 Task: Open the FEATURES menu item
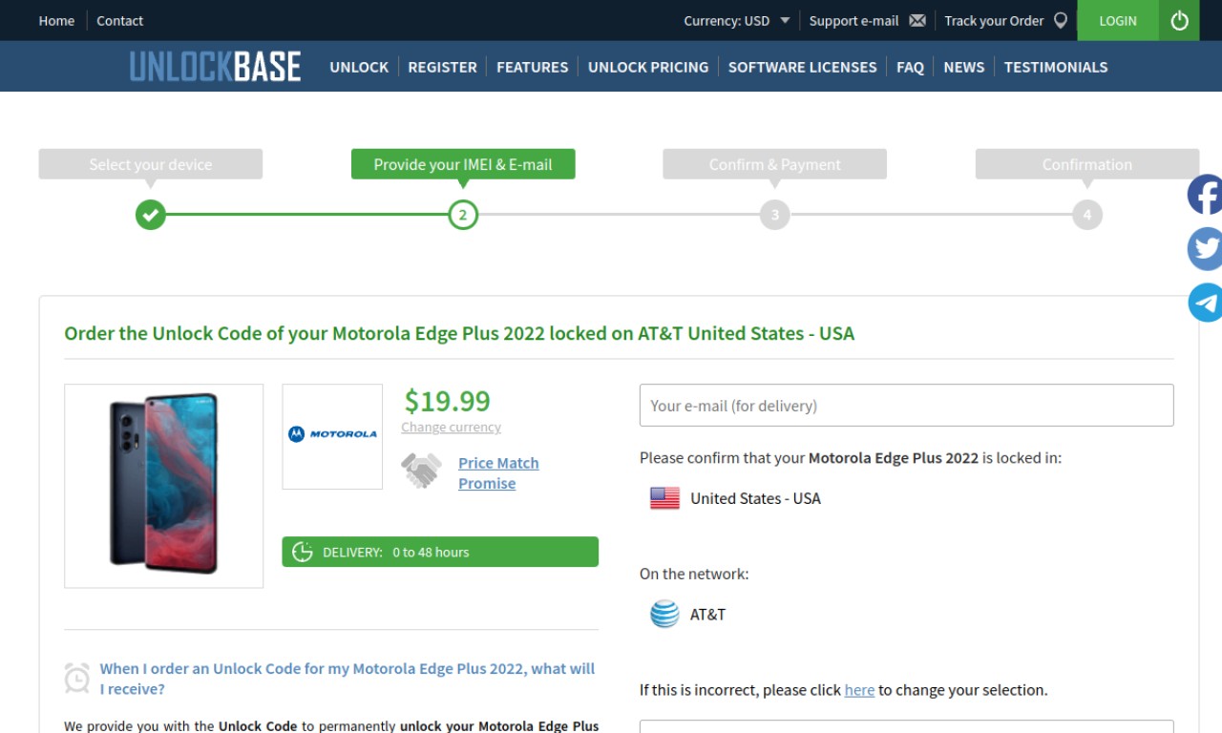[532, 67]
